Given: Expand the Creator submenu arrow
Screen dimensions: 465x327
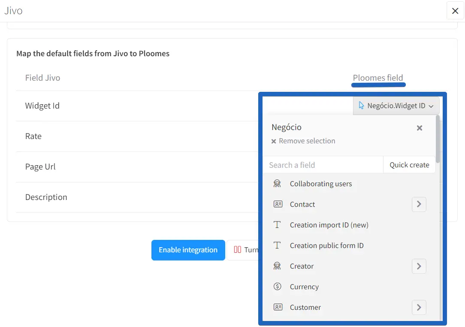Looking at the screenshot, I should pyautogui.click(x=419, y=266).
